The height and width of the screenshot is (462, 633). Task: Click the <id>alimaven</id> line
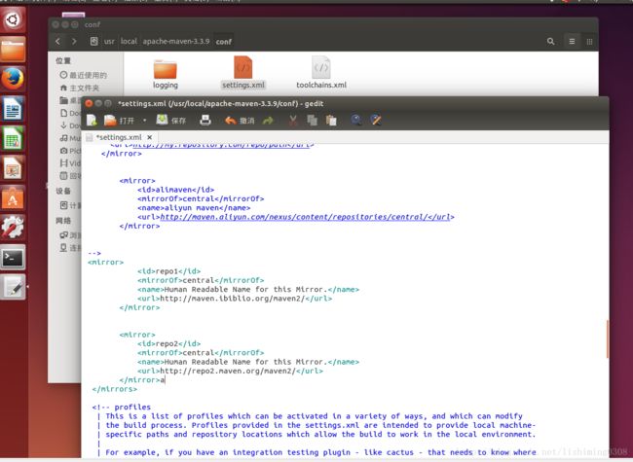point(175,190)
